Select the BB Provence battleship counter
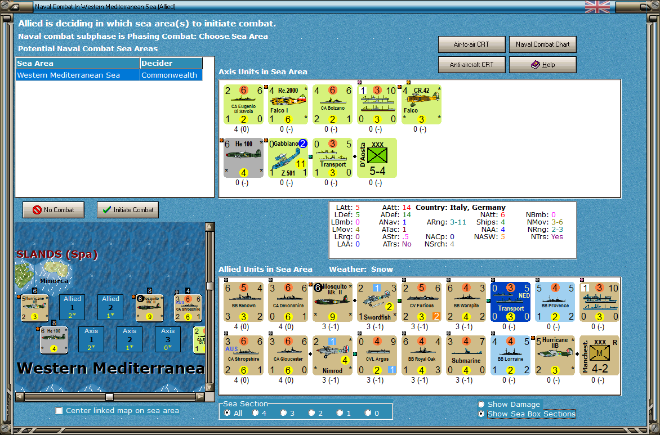 [x=555, y=302]
